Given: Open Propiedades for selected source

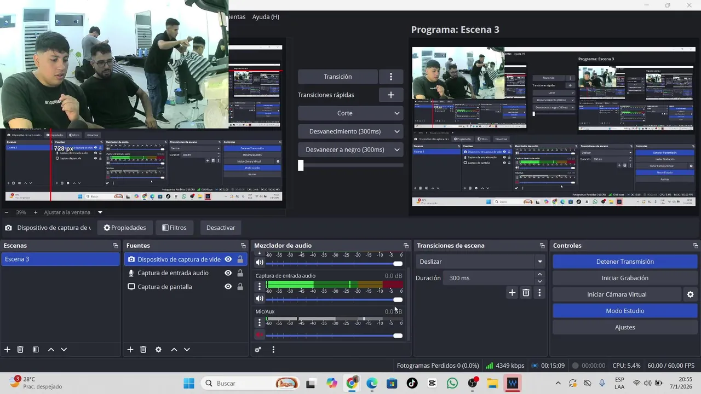Looking at the screenshot, I should [125, 228].
